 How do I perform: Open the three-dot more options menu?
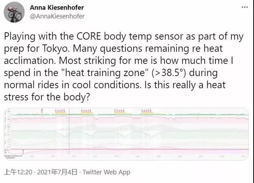(244, 7)
